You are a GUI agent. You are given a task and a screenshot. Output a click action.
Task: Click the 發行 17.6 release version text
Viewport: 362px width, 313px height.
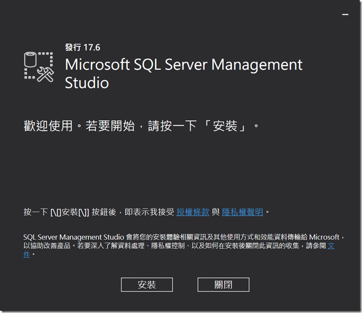coord(82,48)
